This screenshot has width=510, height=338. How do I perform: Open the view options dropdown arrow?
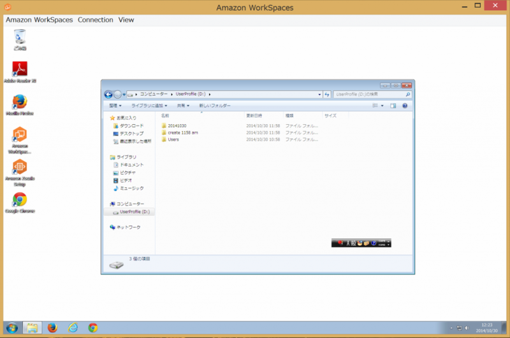tap(382, 106)
